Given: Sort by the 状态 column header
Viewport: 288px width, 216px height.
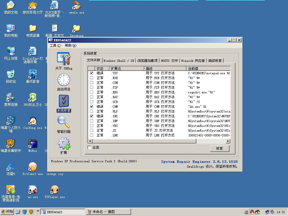Looking at the screenshot, I should click(x=102, y=69).
